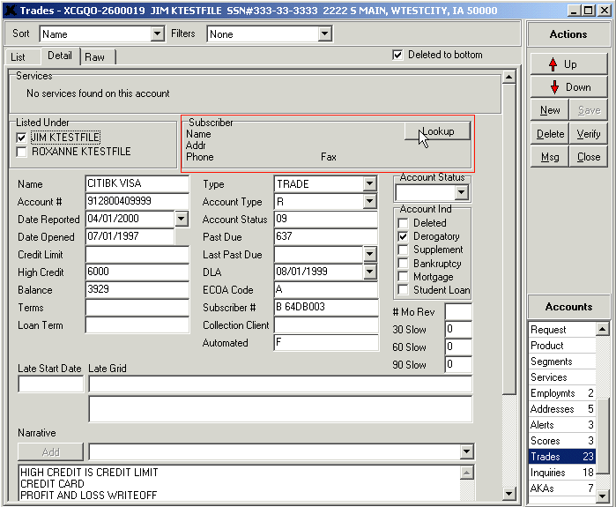Toggle Deleted to bottom checkbox
The width and height of the screenshot is (616, 507).
(x=397, y=55)
